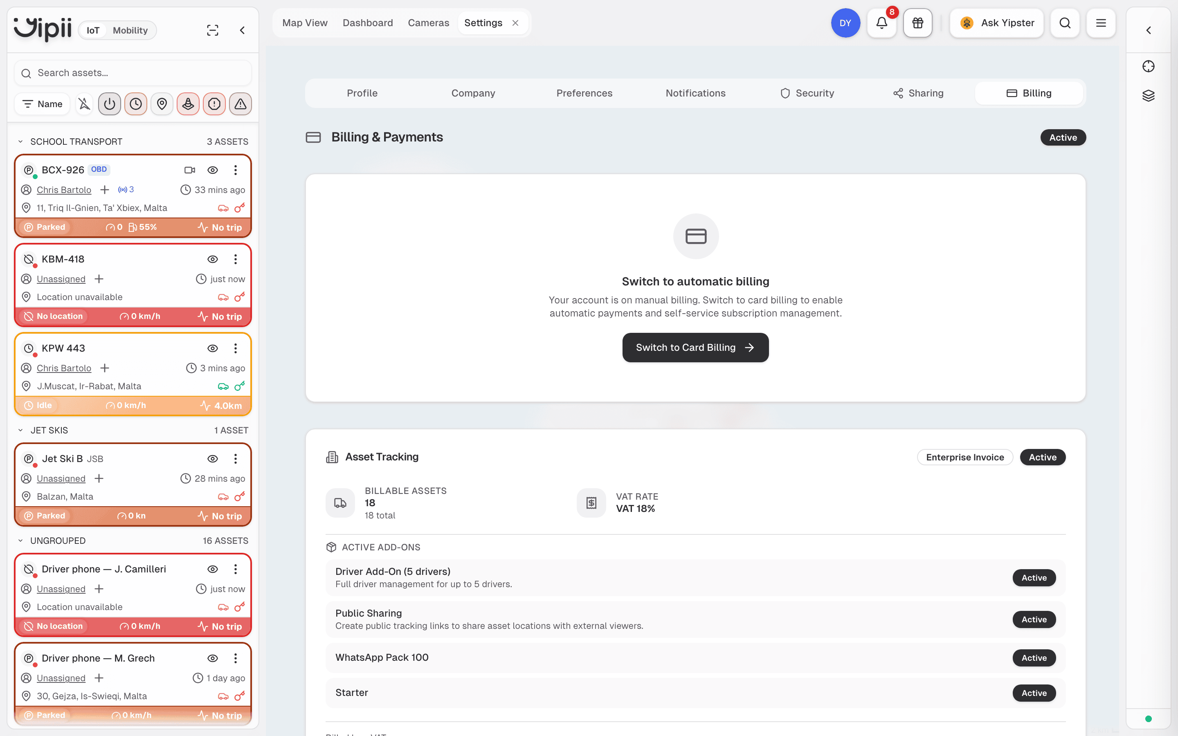Toggle visibility eye for KBM-418

pos(213,259)
